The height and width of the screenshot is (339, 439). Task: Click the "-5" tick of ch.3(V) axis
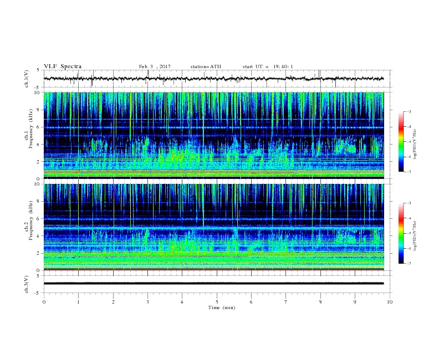tap(38, 293)
